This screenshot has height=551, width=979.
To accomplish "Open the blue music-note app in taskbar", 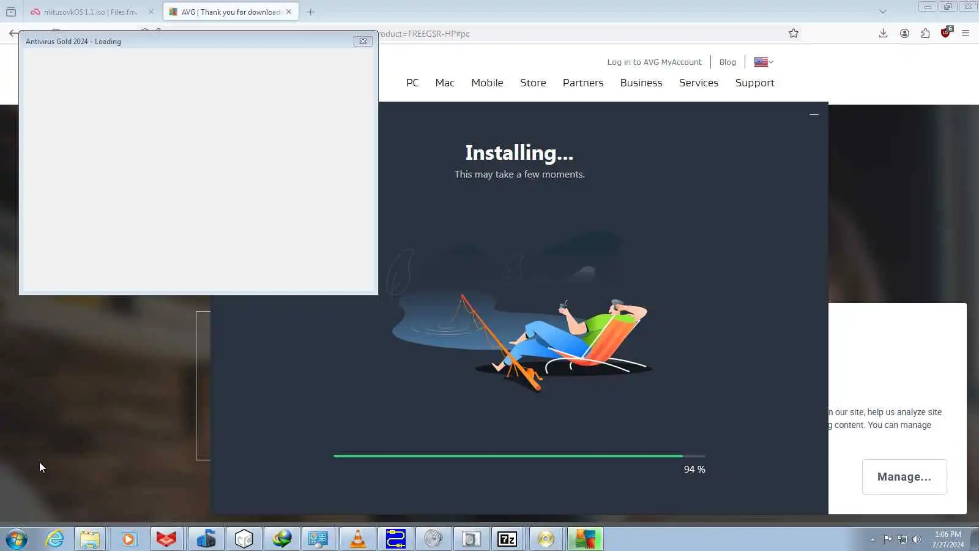I will tap(206, 539).
